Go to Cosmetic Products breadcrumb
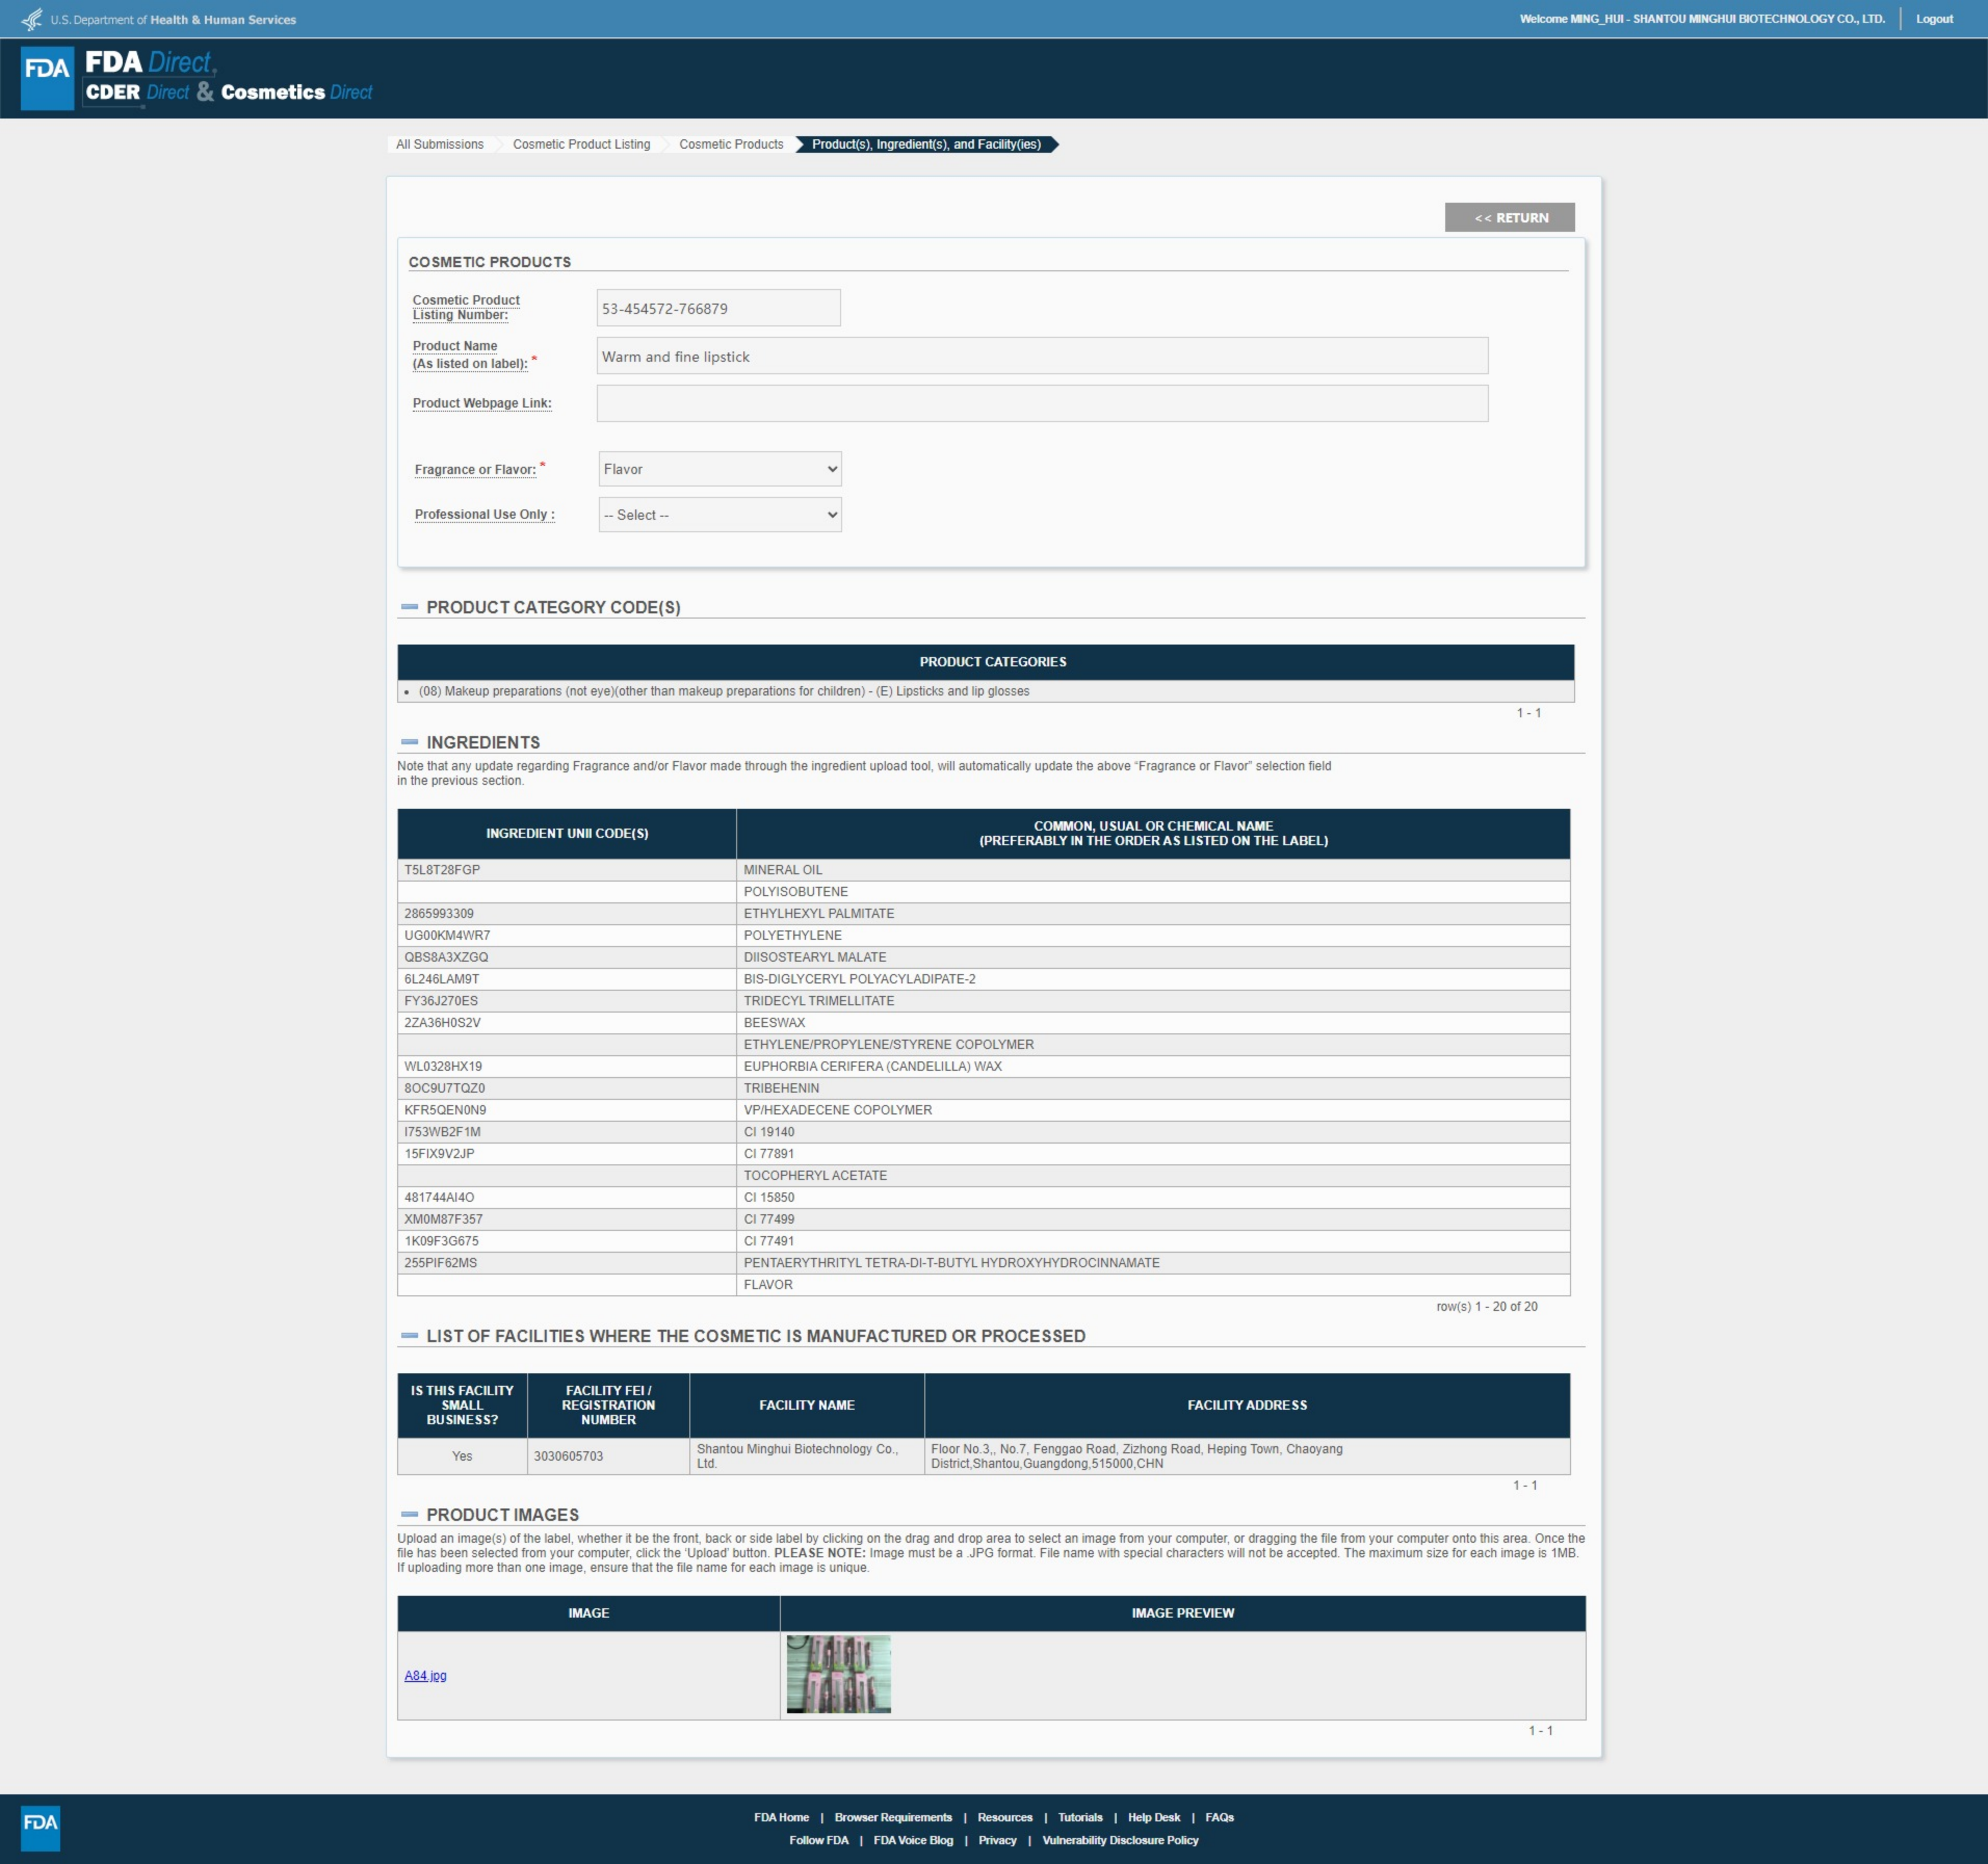Image resolution: width=1988 pixels, height=1864 pixels. pyautogui.click(x=731, y=144)
